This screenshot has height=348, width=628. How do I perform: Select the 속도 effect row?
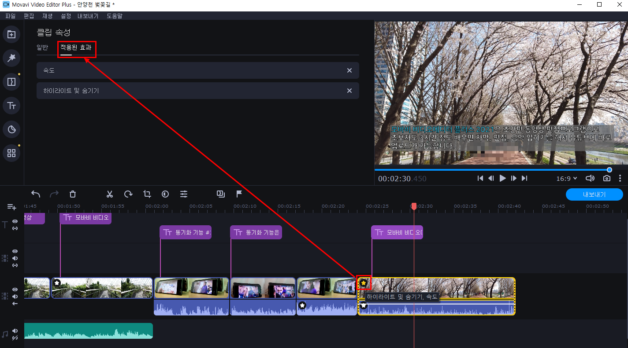[198, 70]
